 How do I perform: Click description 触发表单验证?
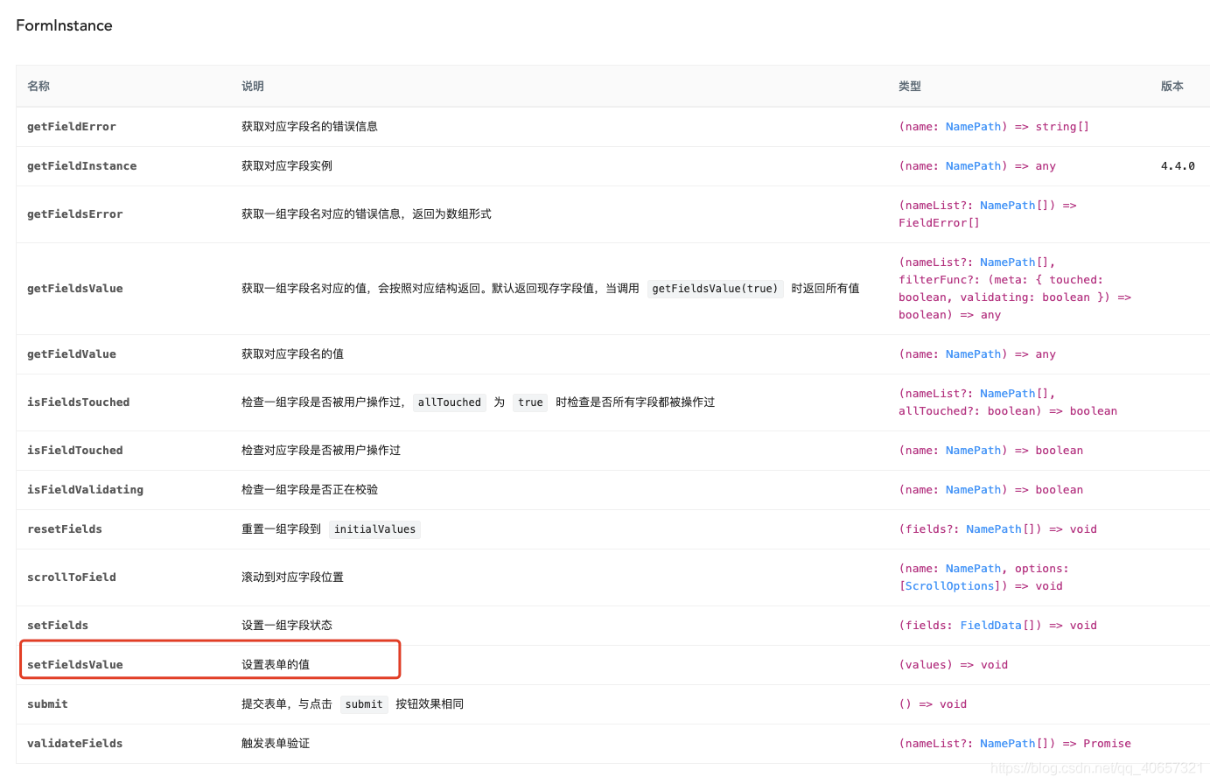click(x=276, y=744)
